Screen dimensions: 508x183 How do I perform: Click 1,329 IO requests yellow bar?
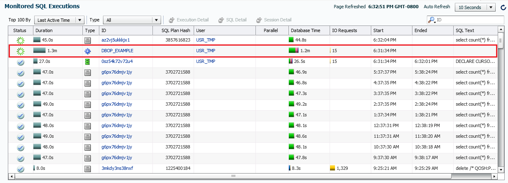(x=332, y=168)
